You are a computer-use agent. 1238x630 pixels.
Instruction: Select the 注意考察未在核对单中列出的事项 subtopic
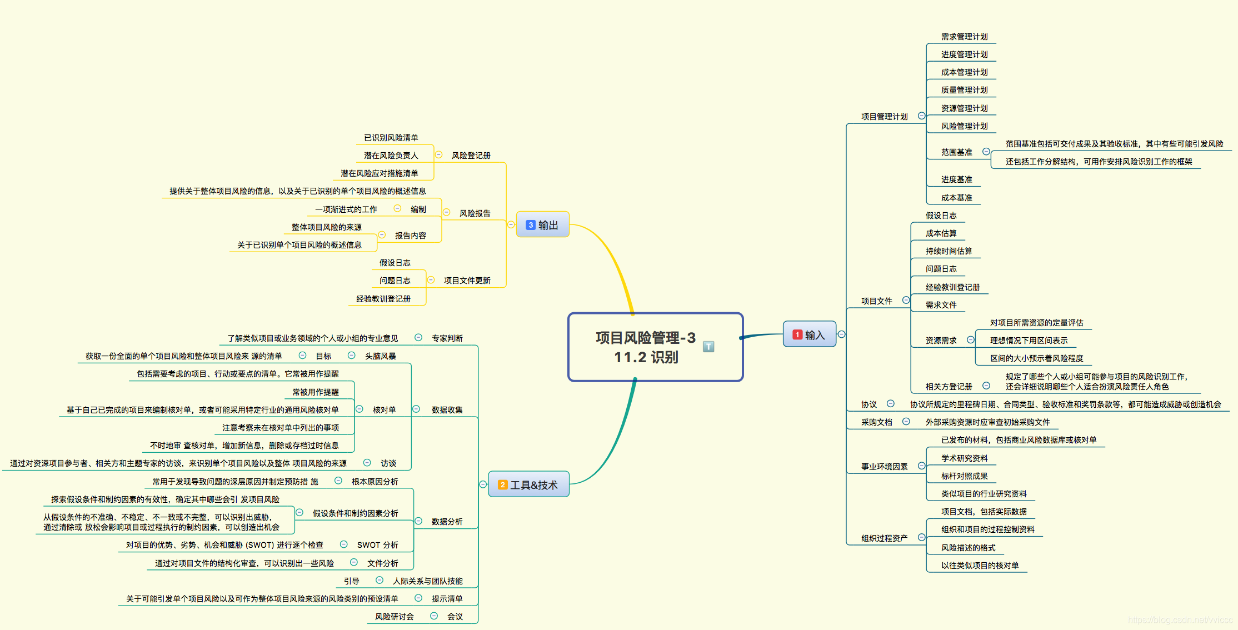(280, 428)
